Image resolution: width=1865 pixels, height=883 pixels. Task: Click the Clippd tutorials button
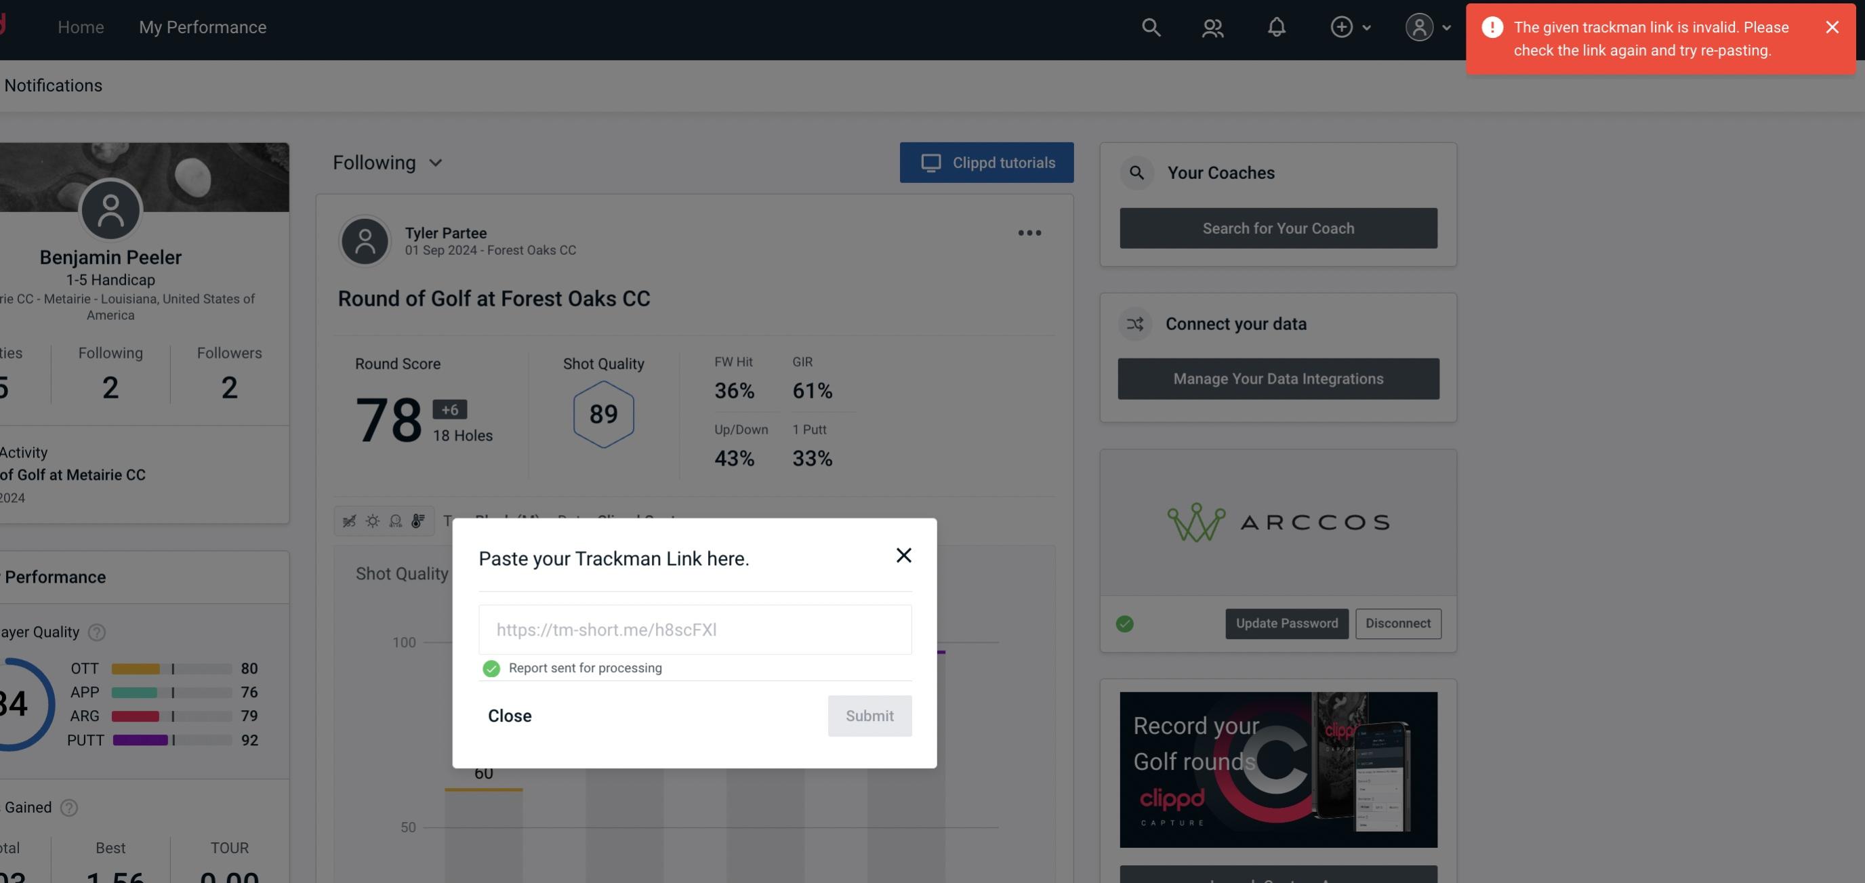(987, 162)
